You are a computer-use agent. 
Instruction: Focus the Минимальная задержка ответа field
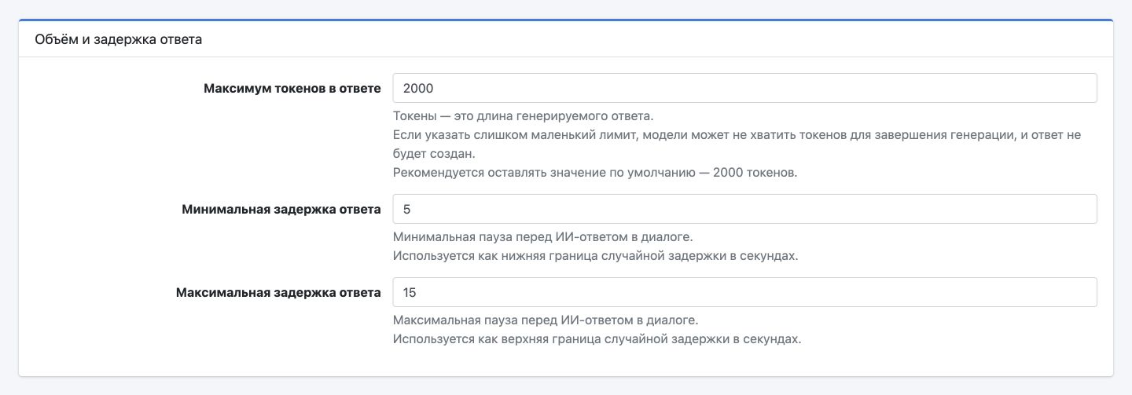tap(744, 209)
